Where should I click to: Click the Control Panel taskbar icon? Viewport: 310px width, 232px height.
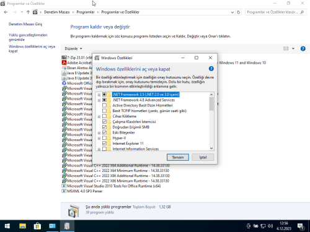point(52,226)
